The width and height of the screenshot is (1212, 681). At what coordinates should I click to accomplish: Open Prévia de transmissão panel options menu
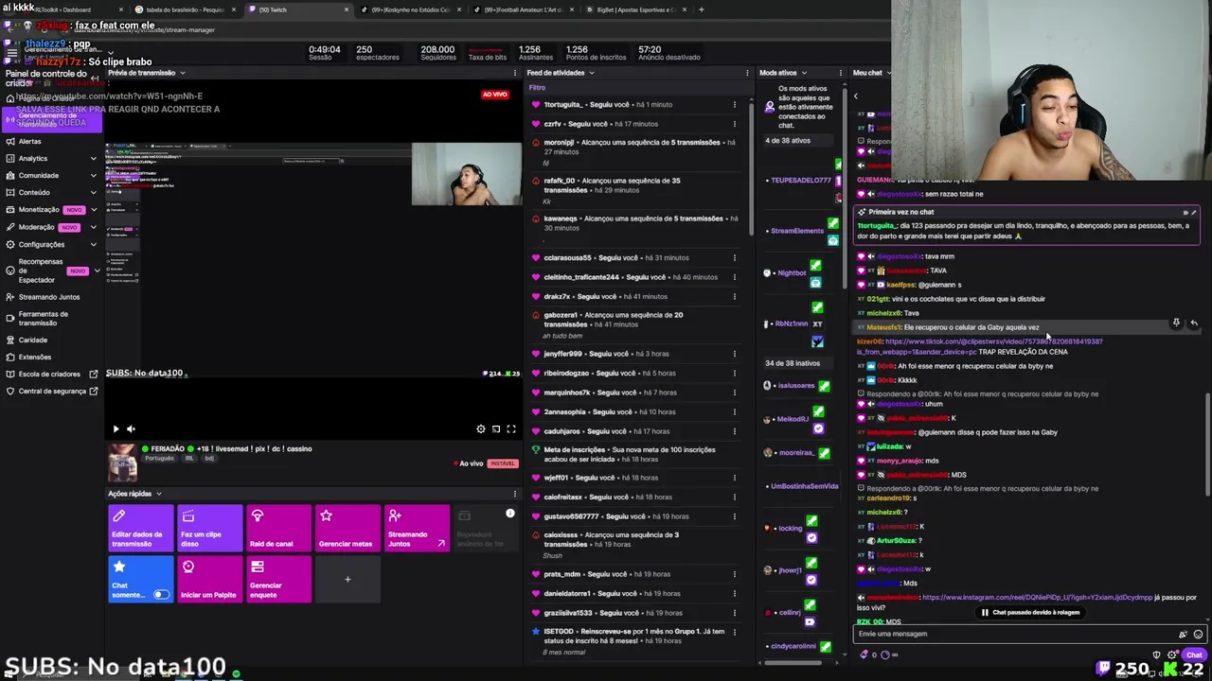click(515, 73)
